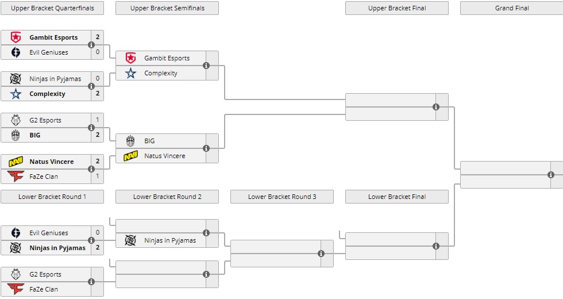This screenshot has width=563, height=299.
Task: Click the Lower Bracket Round 2 header
Action: (x=167, y=197)
